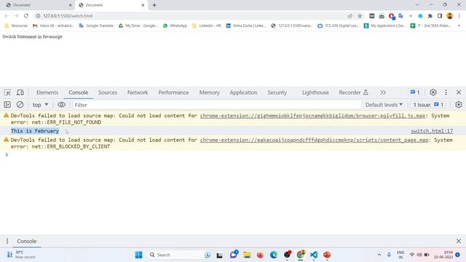Open the DevTools three-dot menu
This screenshot has height=262, width=466.
[446, 92]
